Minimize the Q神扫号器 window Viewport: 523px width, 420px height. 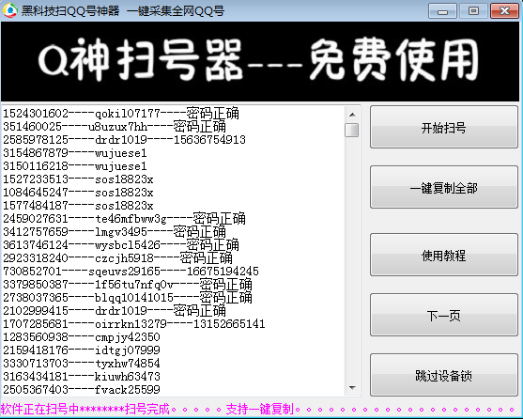[x=442, y=11]
